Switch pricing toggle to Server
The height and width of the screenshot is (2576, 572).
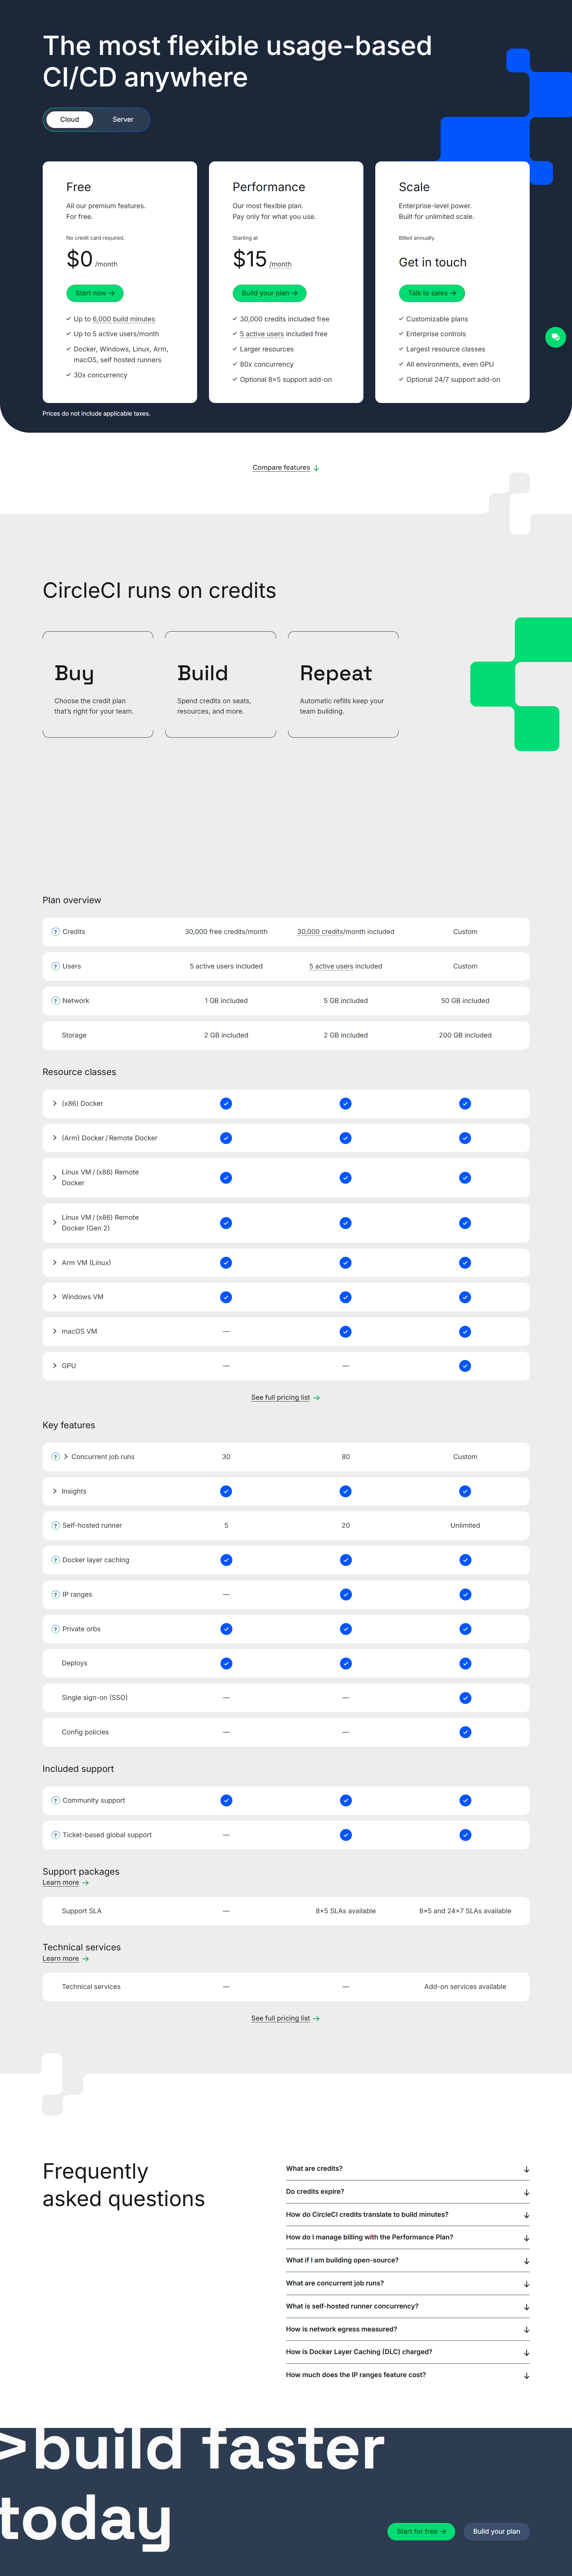coord(123,119)
